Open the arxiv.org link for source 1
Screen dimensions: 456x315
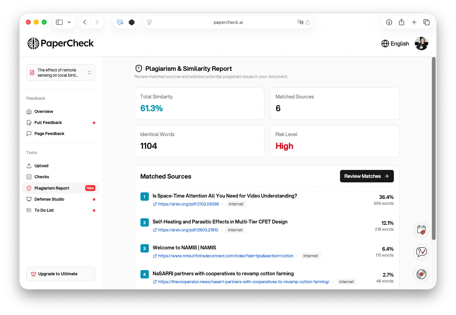[x=188, y=204]
